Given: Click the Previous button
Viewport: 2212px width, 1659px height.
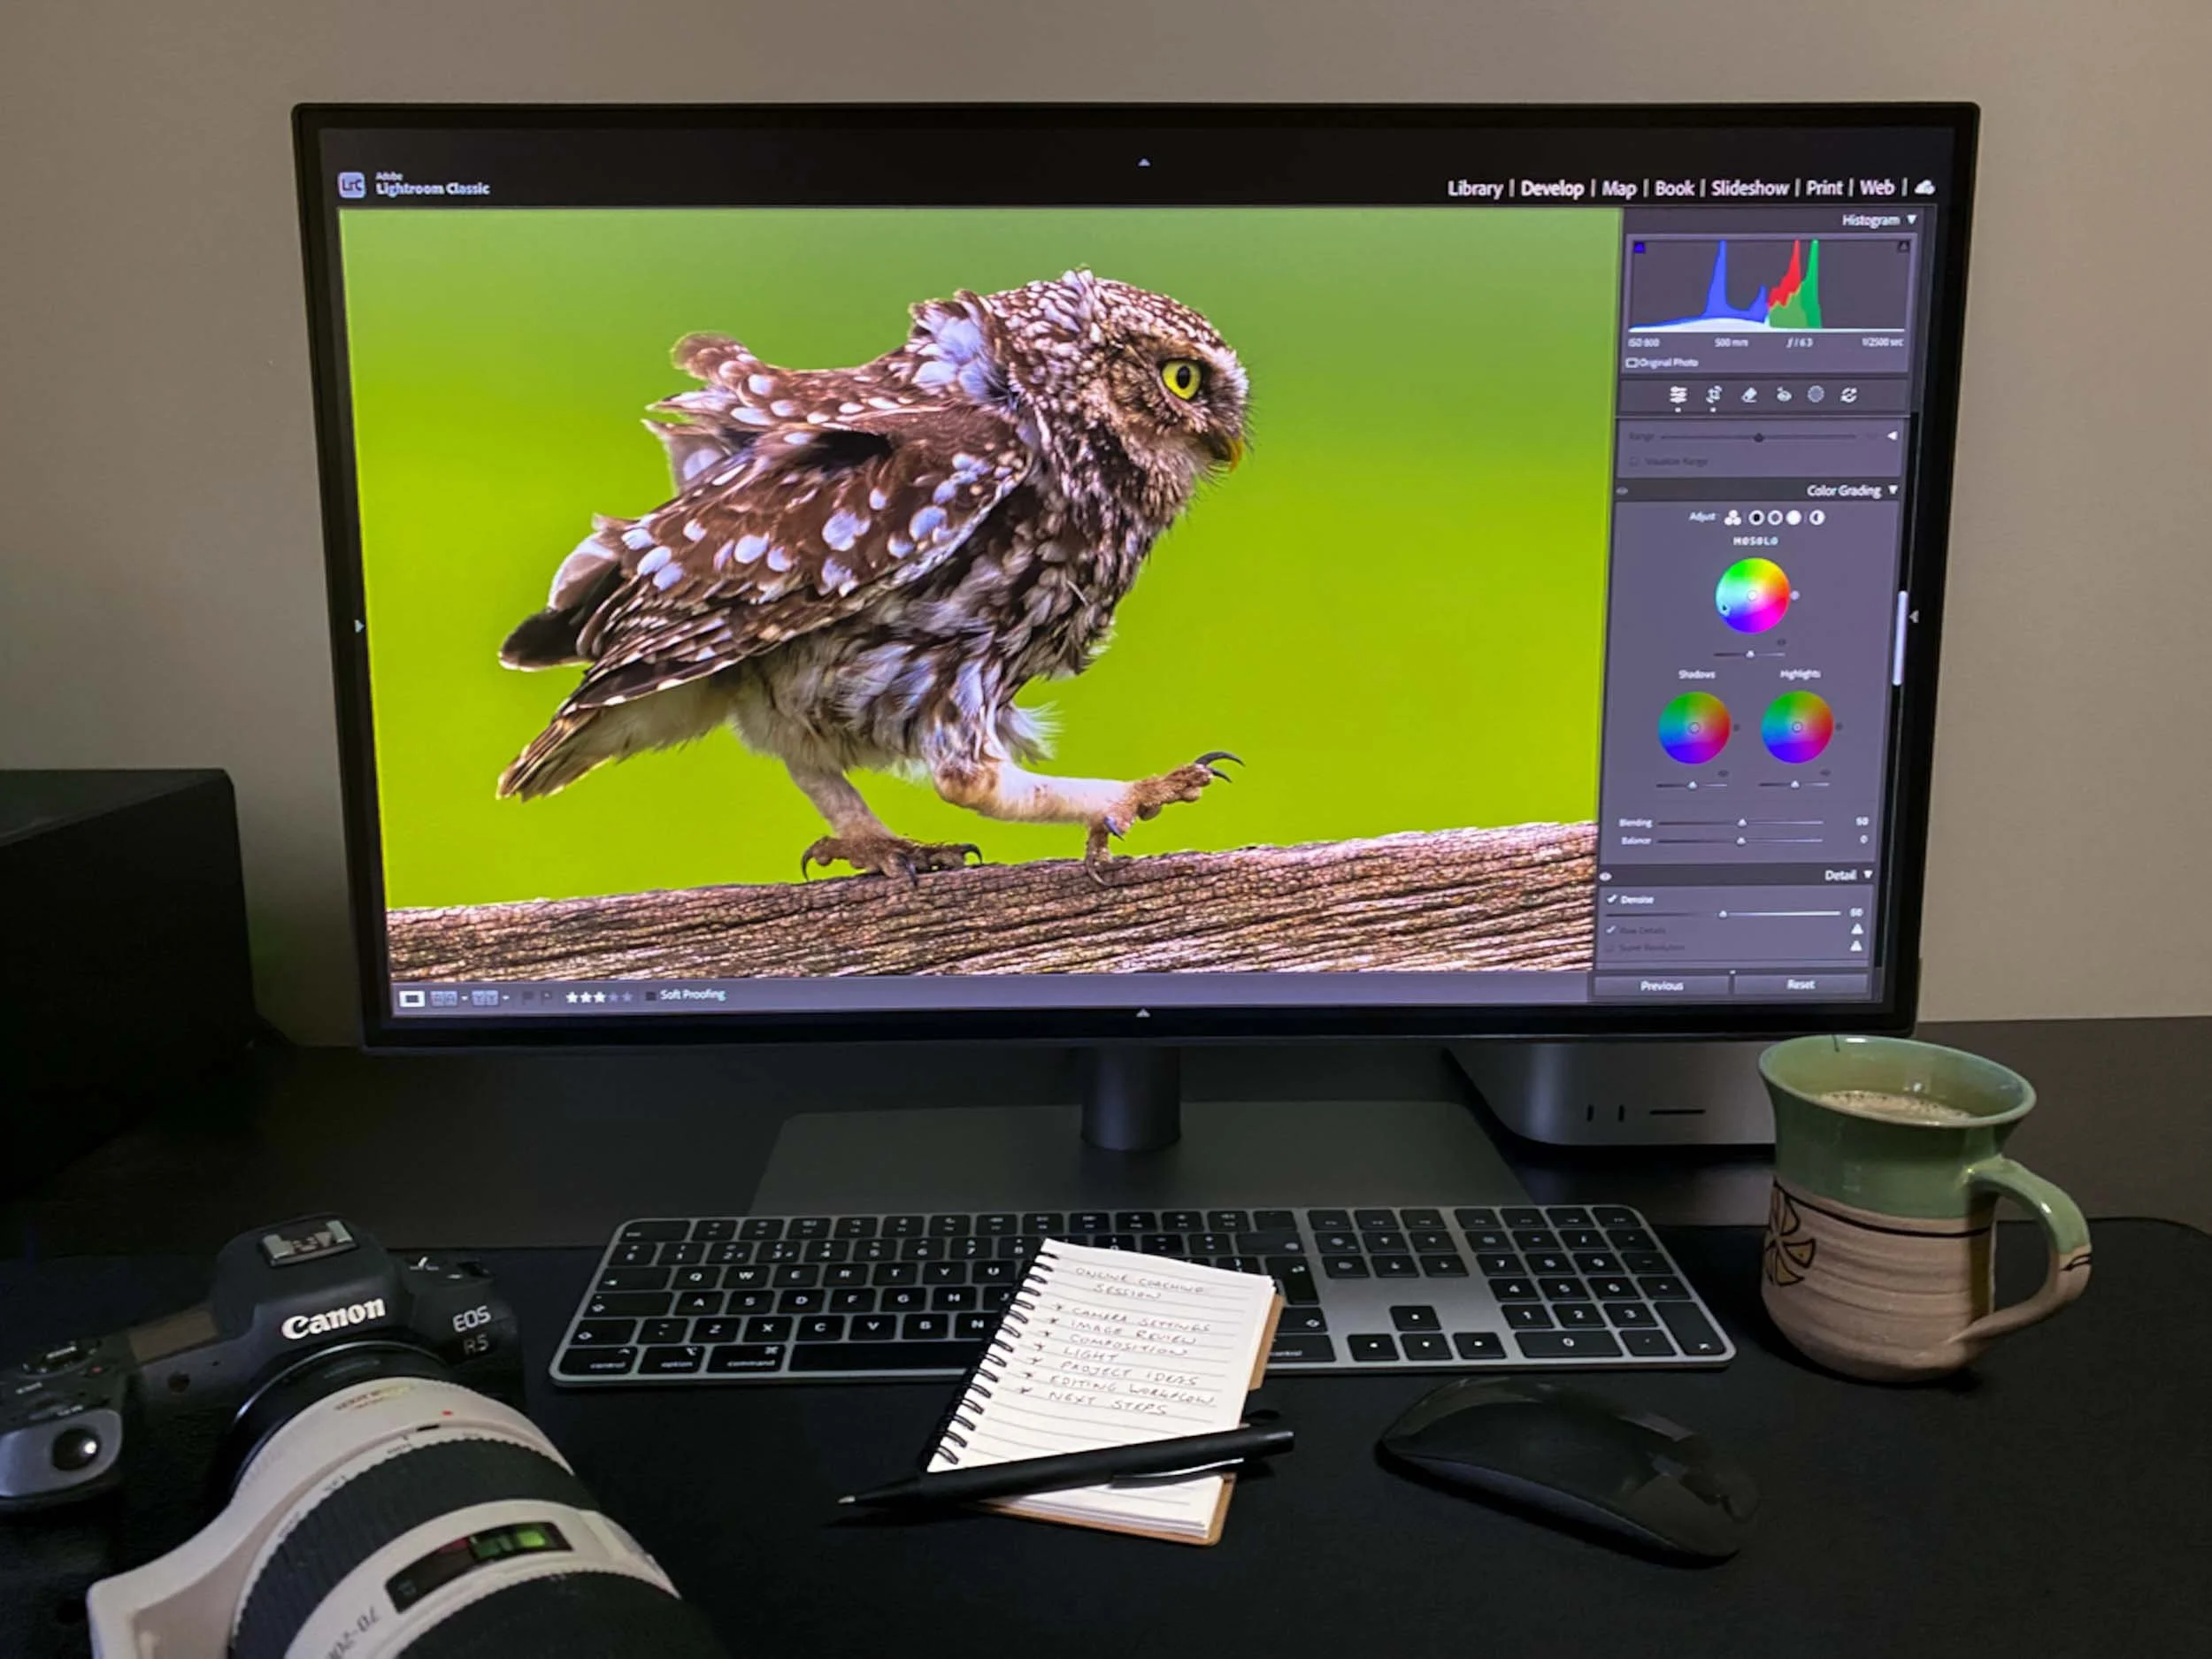Looking at the screenshot, I should [x=1661, y=986].
